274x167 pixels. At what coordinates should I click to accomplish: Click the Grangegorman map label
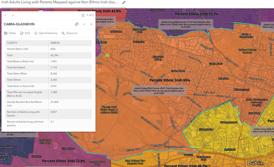(228, 122)
